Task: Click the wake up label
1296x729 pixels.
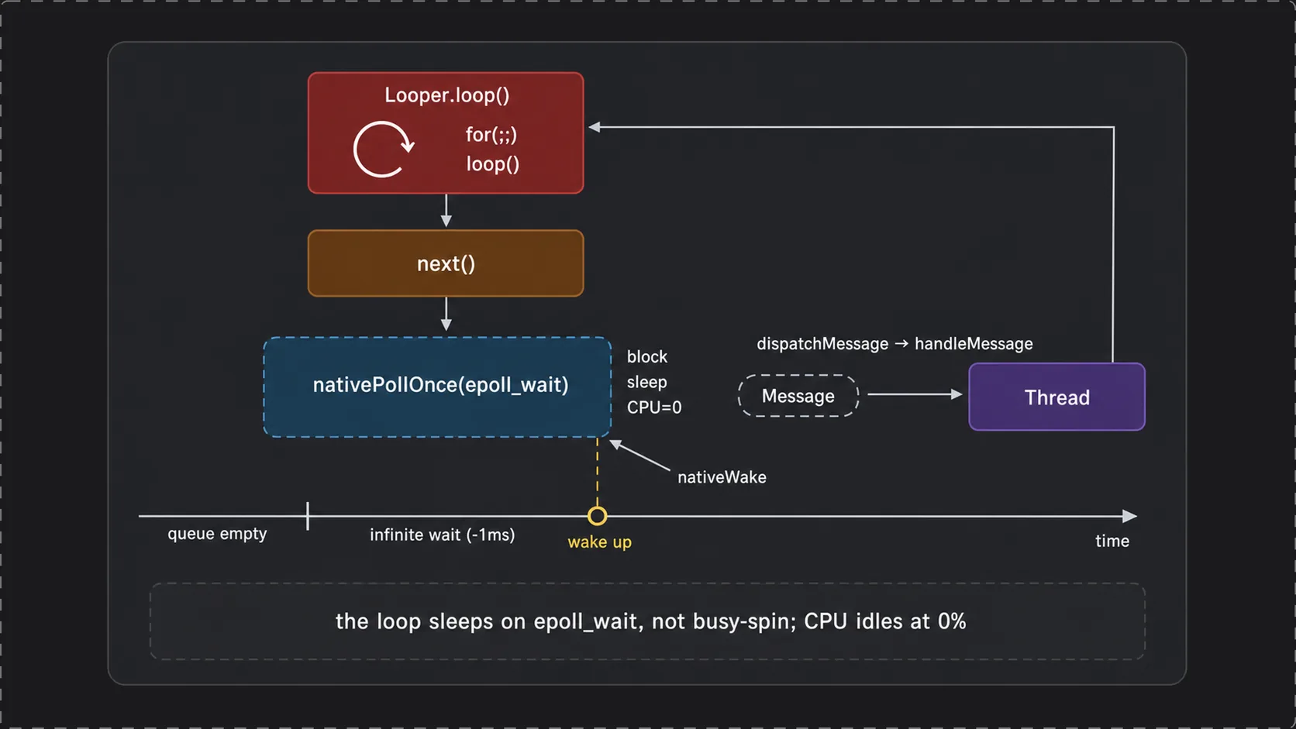Action: (x=600, y=542)
